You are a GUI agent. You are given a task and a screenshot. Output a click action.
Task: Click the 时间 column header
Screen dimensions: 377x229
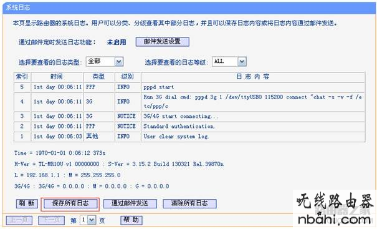point(57,77)
